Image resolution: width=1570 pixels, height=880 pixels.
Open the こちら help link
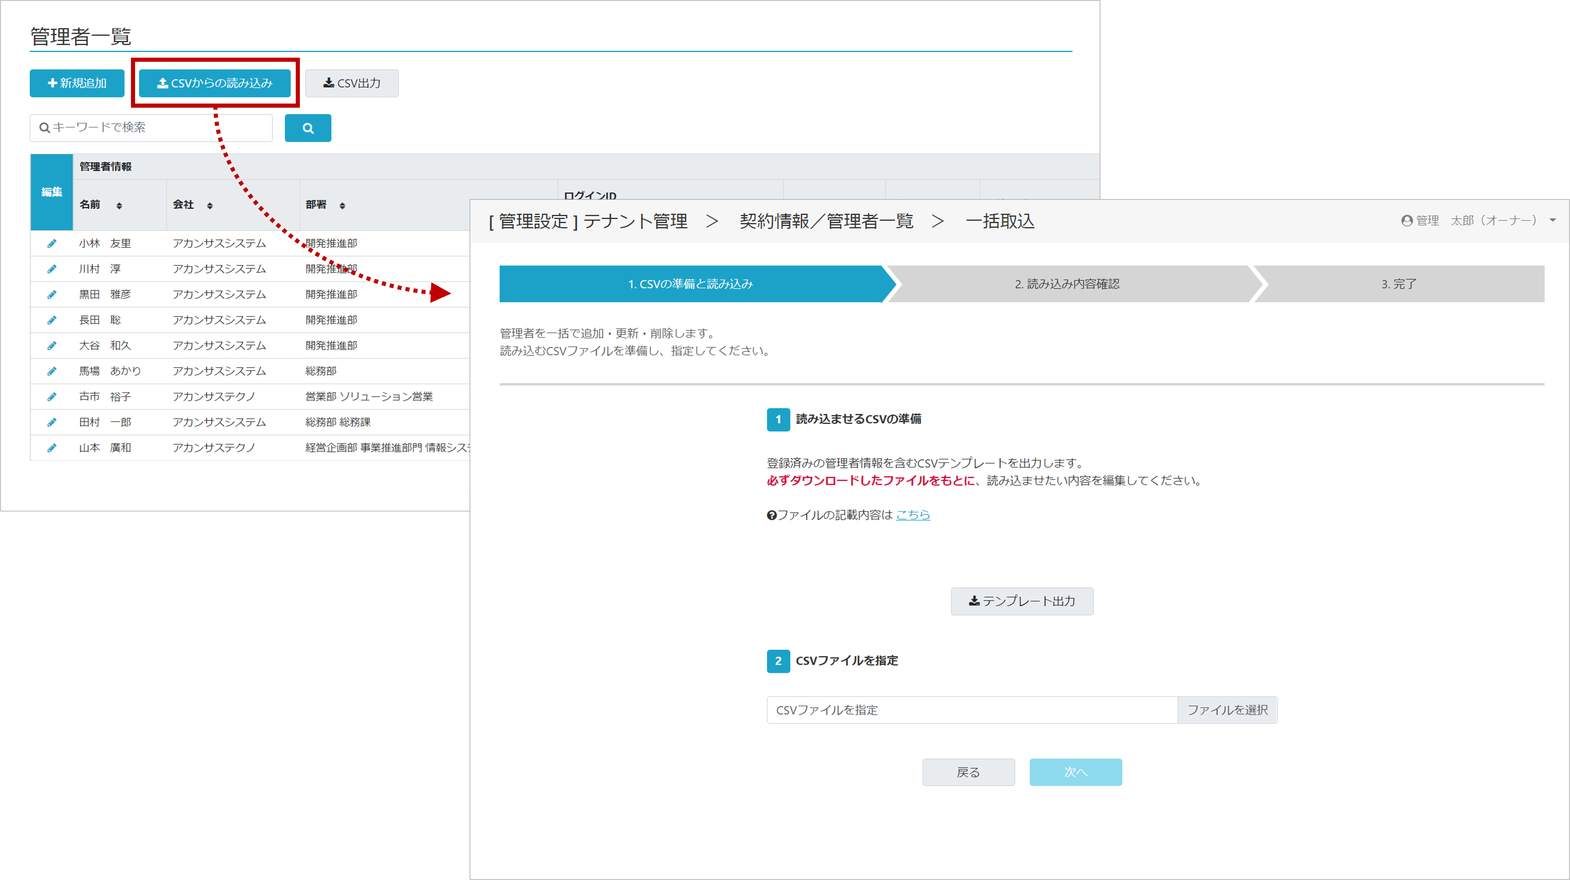click(x=912, y=515)
